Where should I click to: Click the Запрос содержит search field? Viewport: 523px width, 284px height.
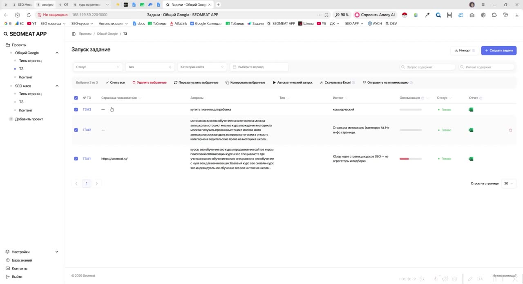(427, 67)
